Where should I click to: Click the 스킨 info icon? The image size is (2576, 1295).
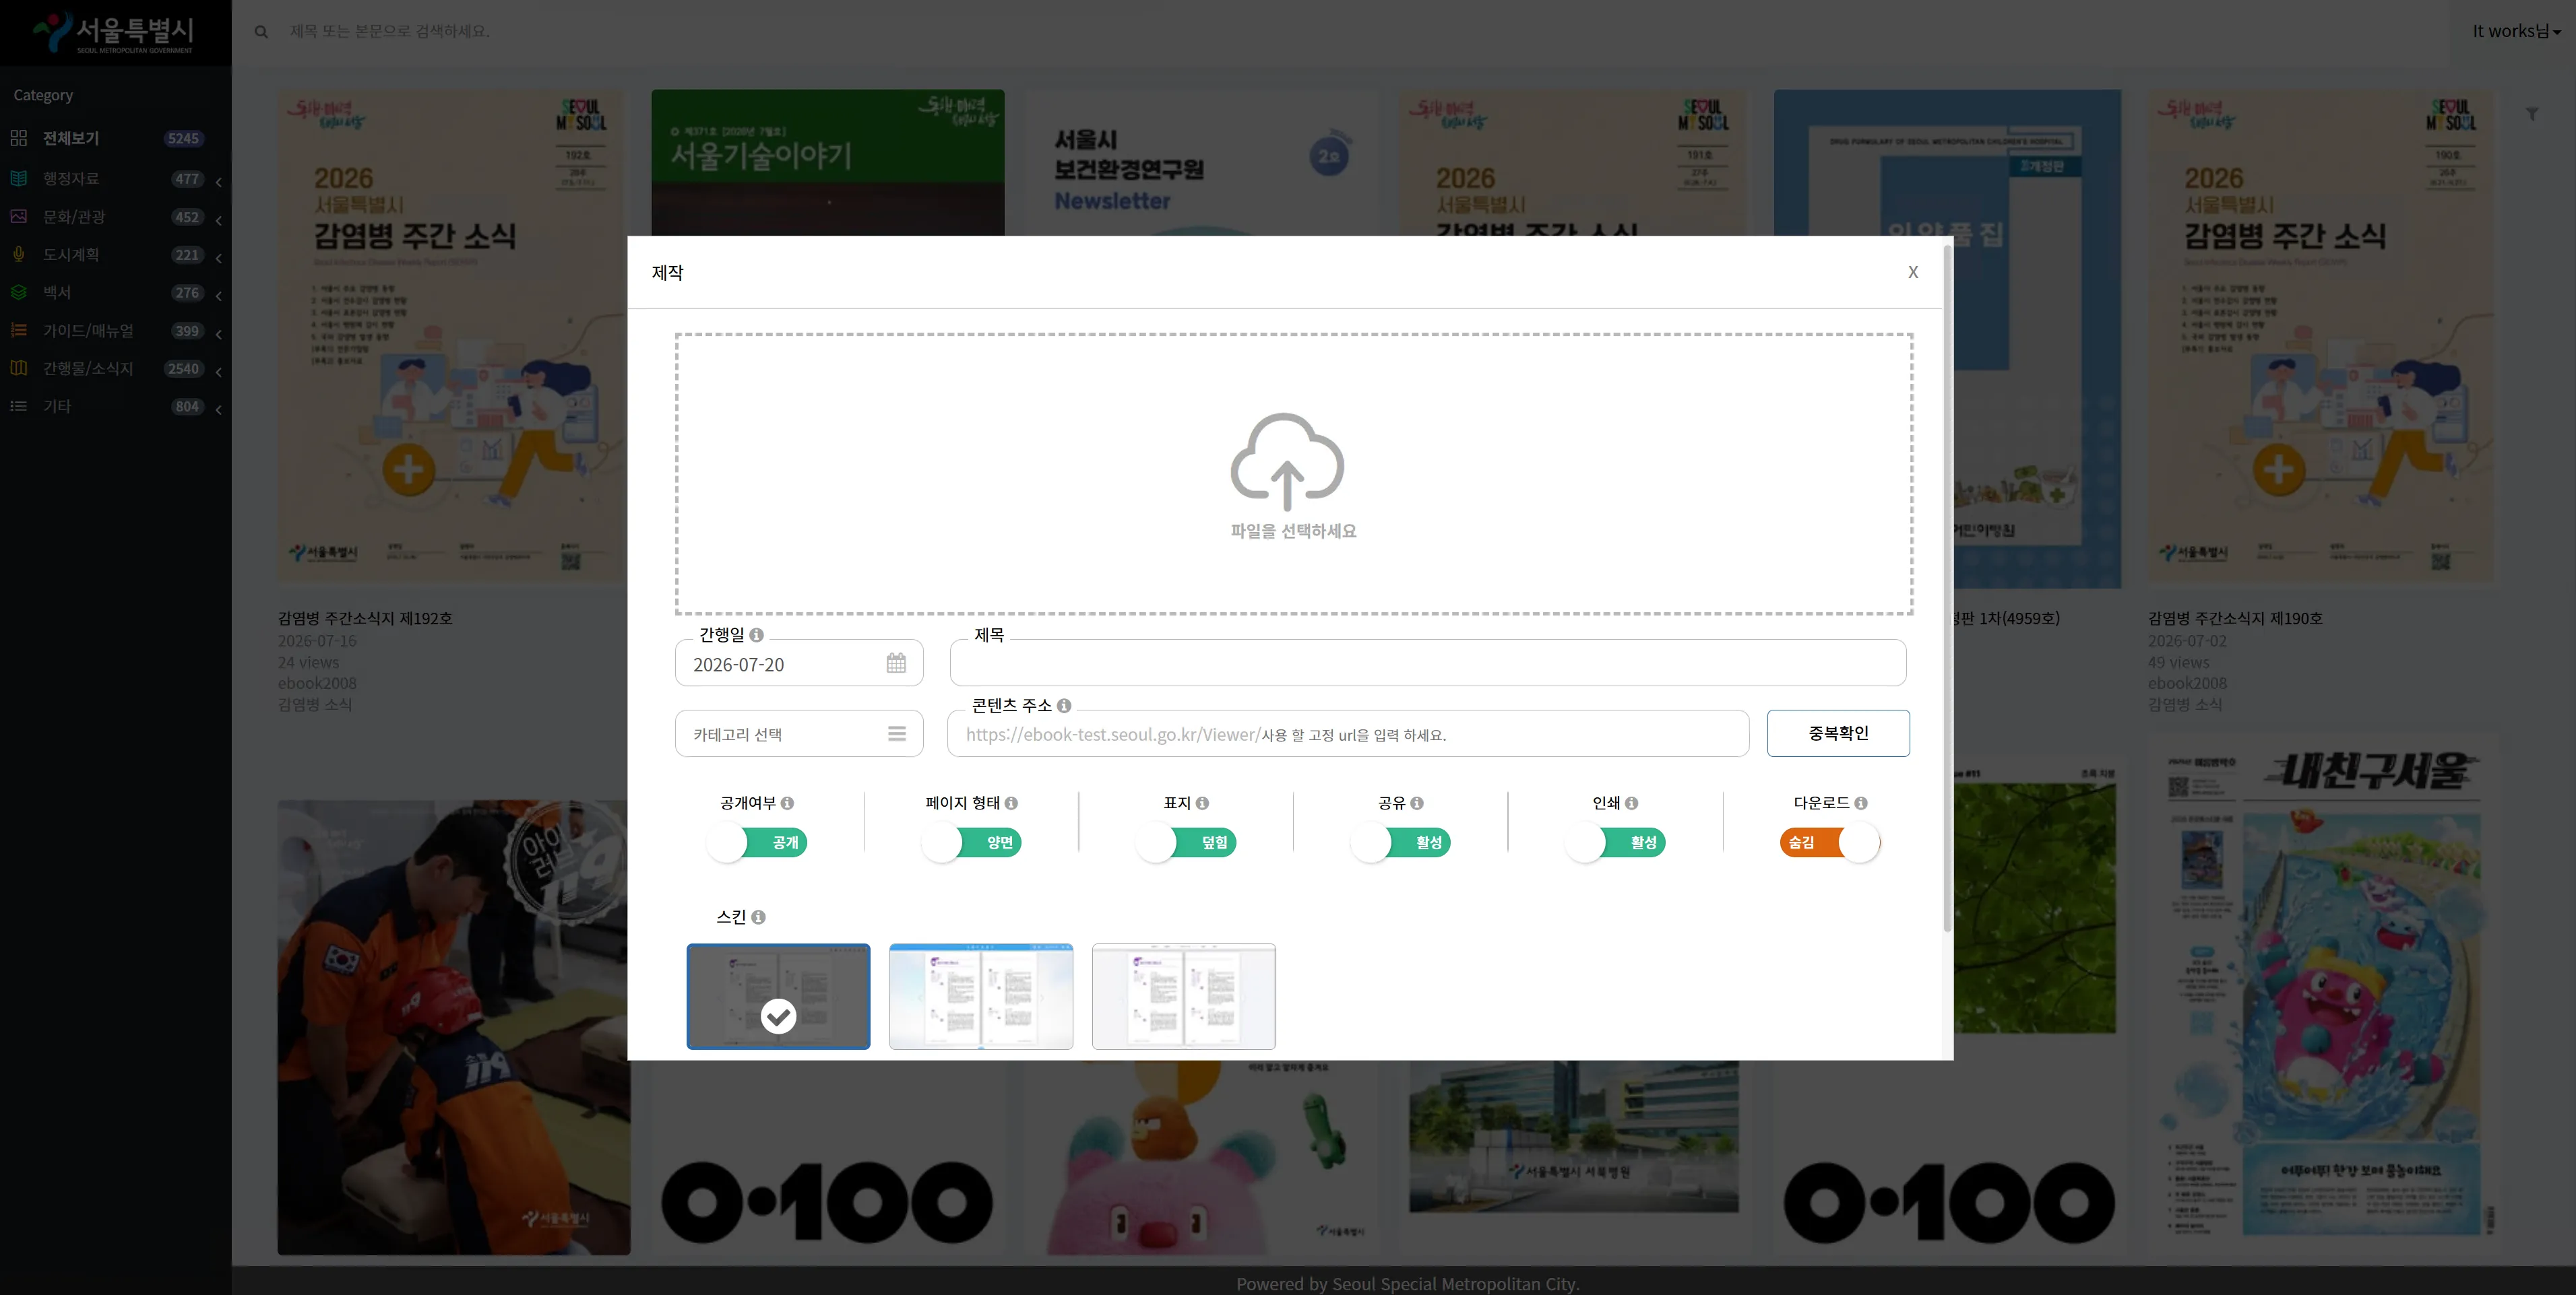pos(759,917)
